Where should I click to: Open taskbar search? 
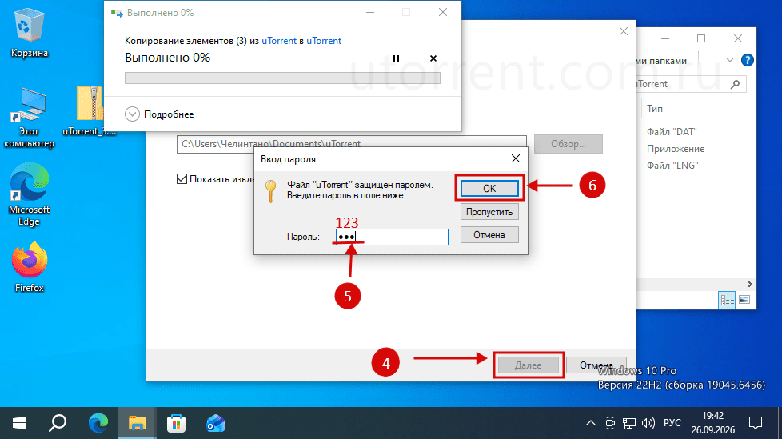click(x=58, y=424)
